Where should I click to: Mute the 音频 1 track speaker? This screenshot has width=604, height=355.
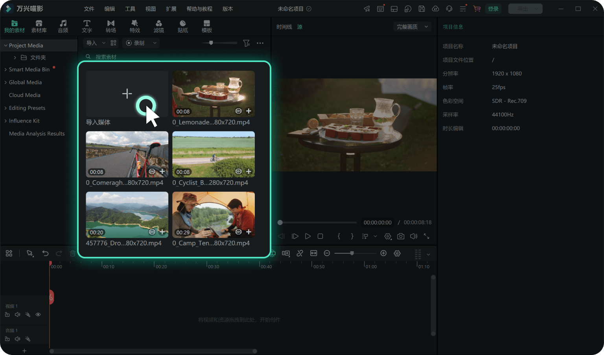pyautogui.click(x=17, y=339)
